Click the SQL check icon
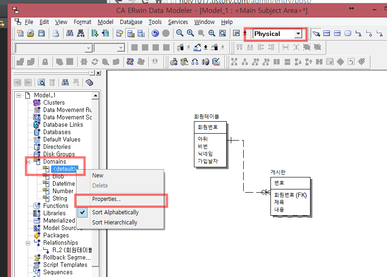 (x=216, y=61)
